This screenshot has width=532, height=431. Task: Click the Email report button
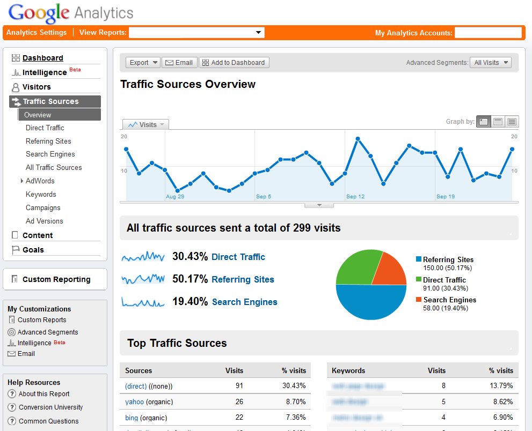tap(179, 63)
